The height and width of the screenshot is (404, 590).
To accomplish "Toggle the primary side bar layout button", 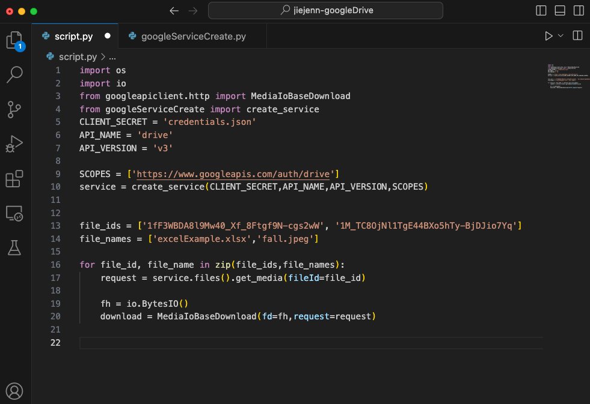I will (x=541, y=11).
